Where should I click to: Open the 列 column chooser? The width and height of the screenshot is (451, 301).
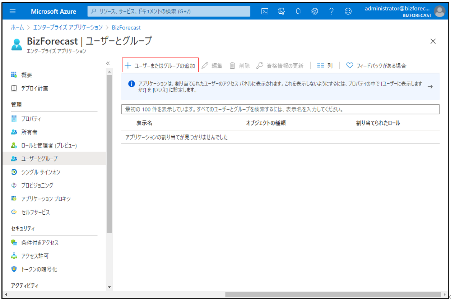click(x=325, y=66)
